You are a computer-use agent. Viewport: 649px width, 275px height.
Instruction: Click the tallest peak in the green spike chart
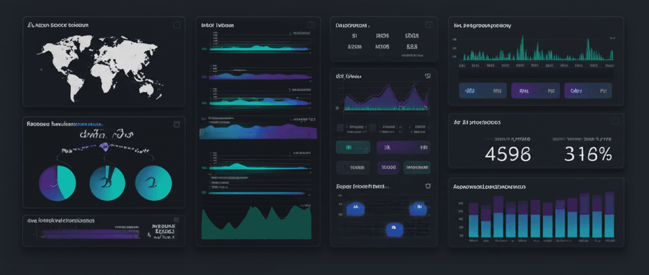tap(522, 48)
